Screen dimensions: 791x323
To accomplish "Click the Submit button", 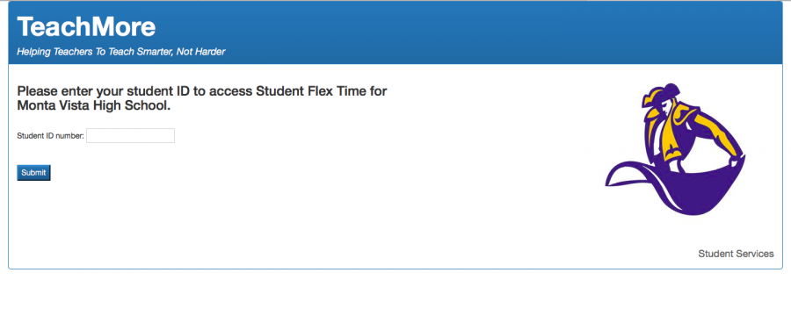I will [33, 173].
